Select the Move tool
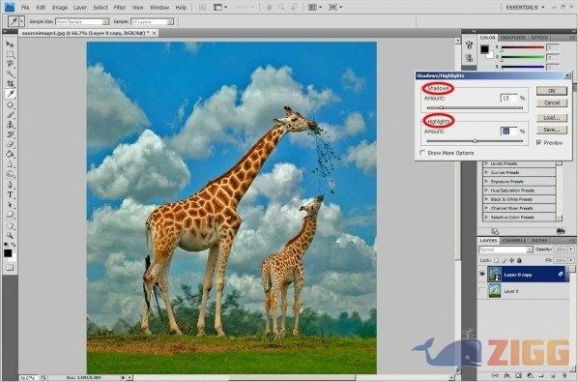 coord(10,44)
